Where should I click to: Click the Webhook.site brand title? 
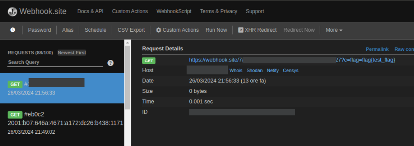click(x=43, y=12)
